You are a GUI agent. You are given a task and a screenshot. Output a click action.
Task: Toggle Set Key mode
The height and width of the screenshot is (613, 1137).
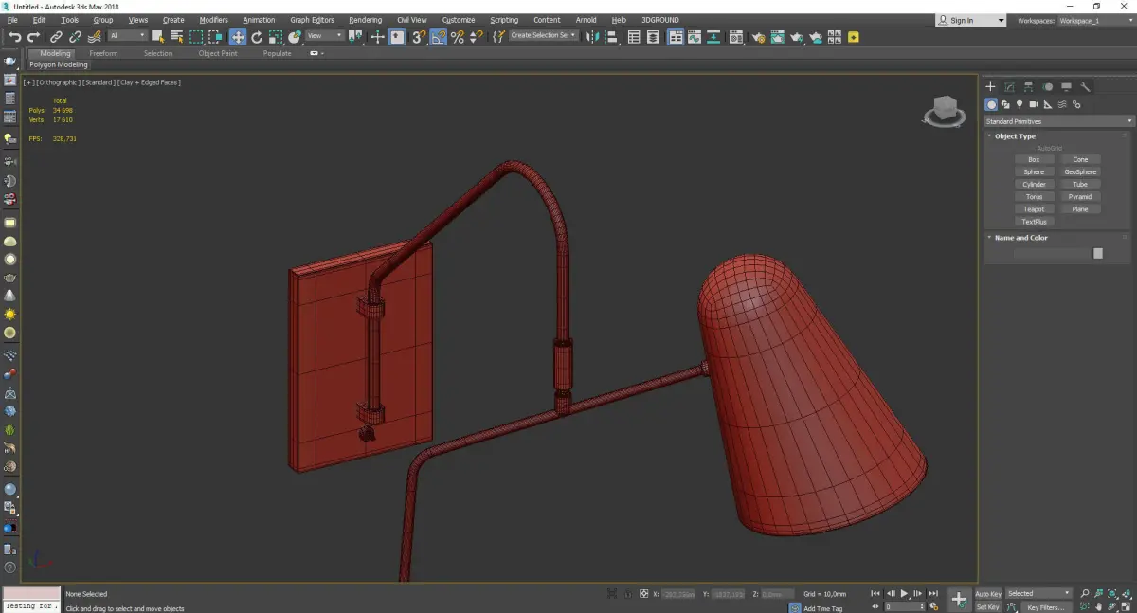click(988, 606)
